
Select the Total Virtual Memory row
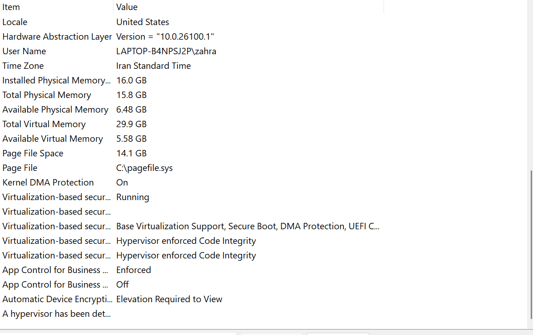tap(44, 124)
